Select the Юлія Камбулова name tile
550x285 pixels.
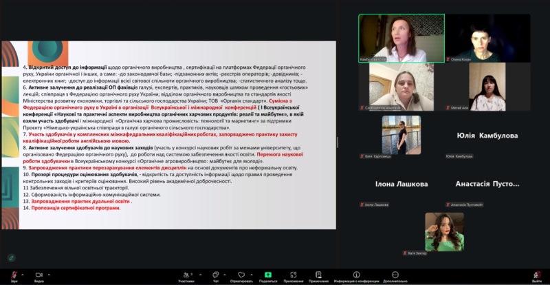pos(487,136)
